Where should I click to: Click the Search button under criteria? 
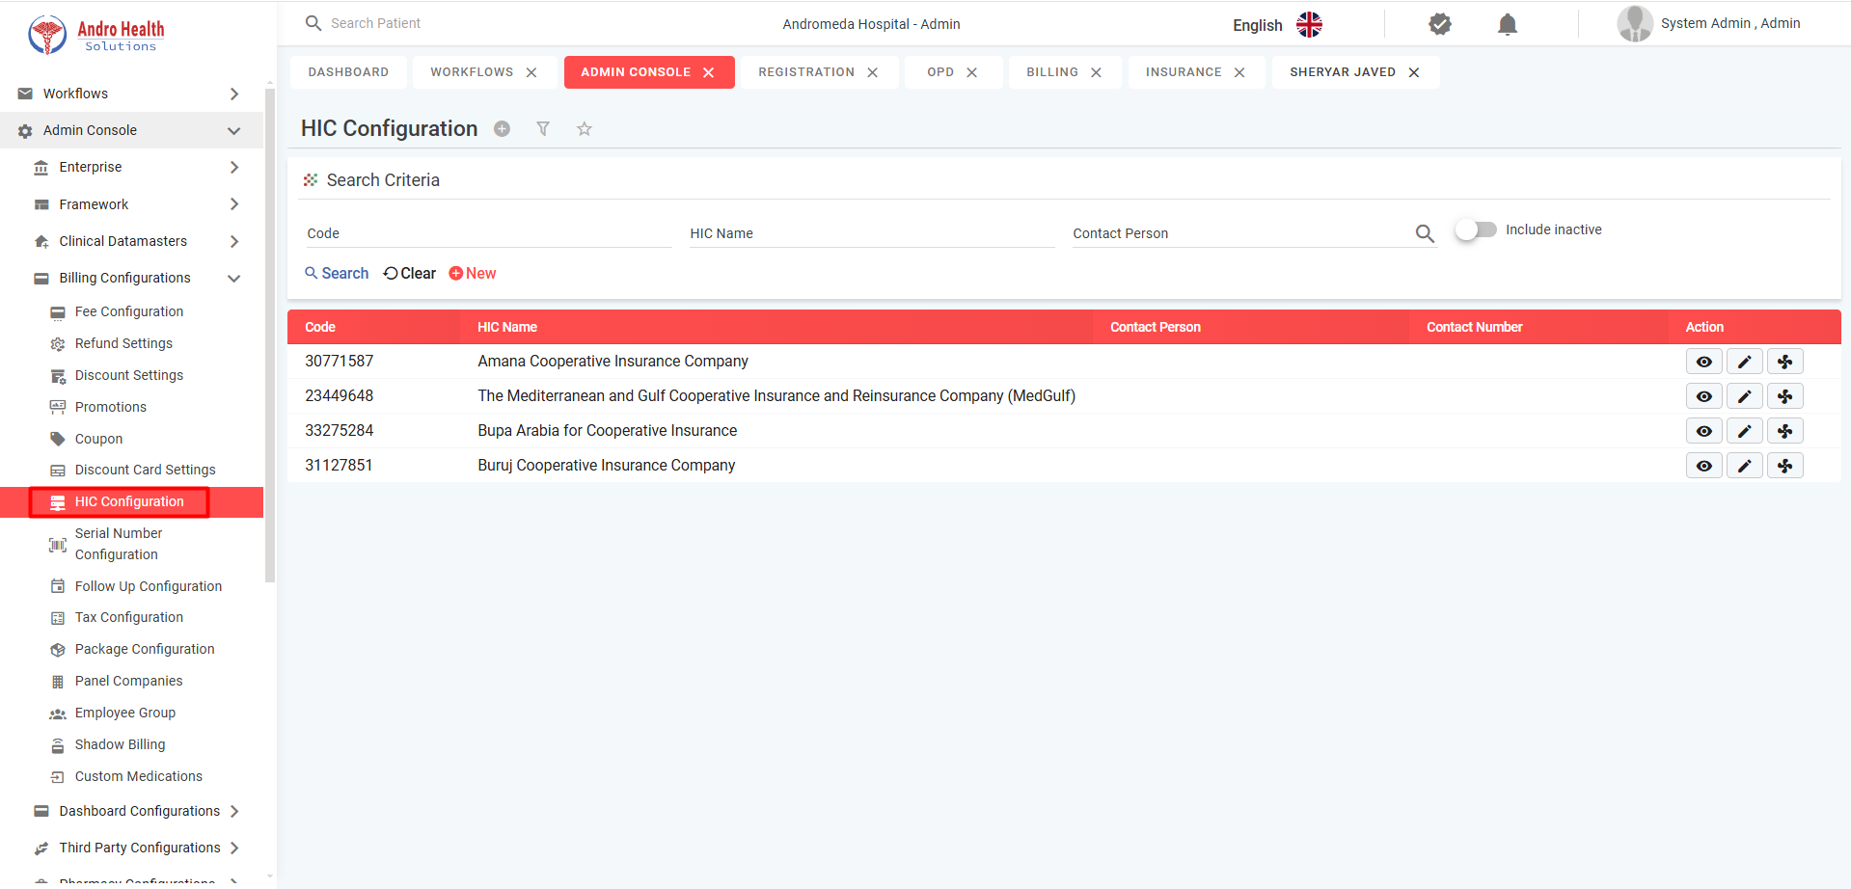tap(337, 274)
